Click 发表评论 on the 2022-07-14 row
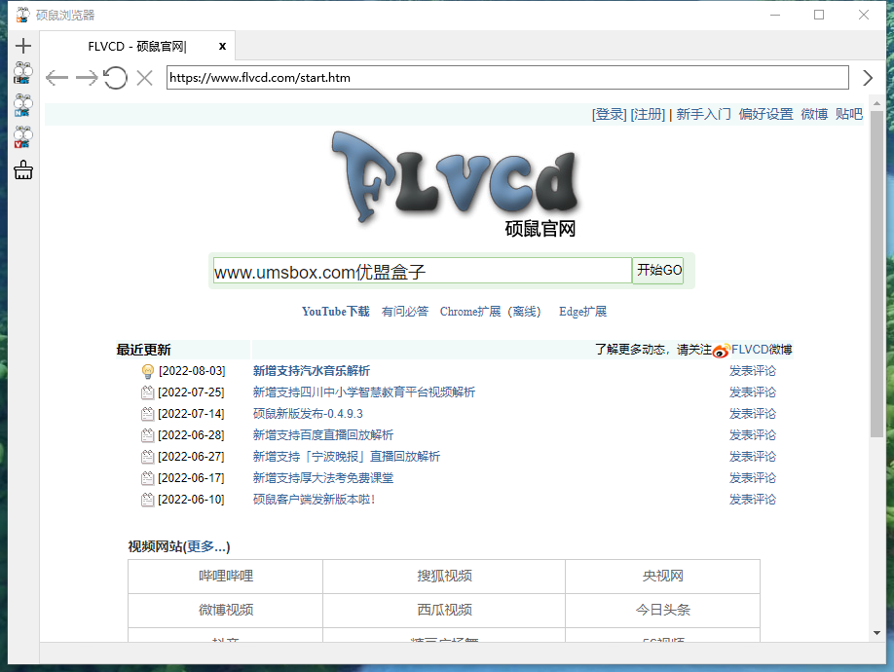 pyautogui.click(x=753, y=414)
